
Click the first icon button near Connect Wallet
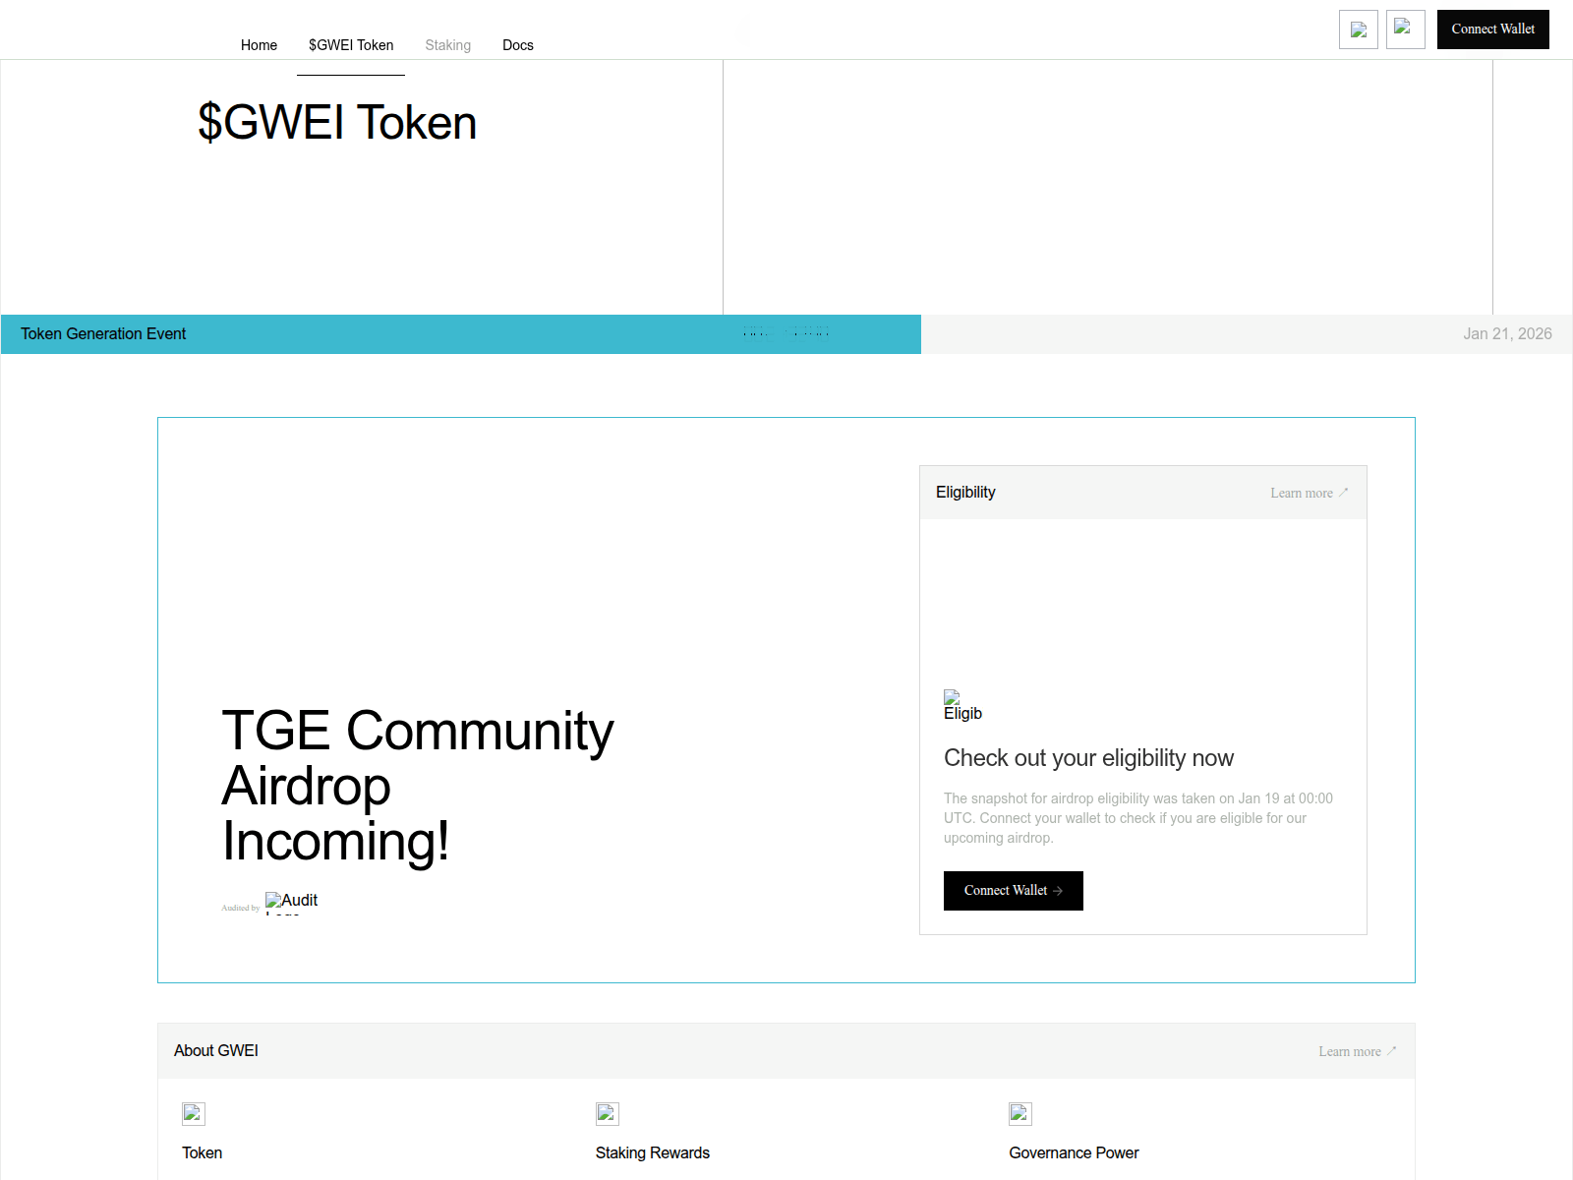tap(1358, 29)
